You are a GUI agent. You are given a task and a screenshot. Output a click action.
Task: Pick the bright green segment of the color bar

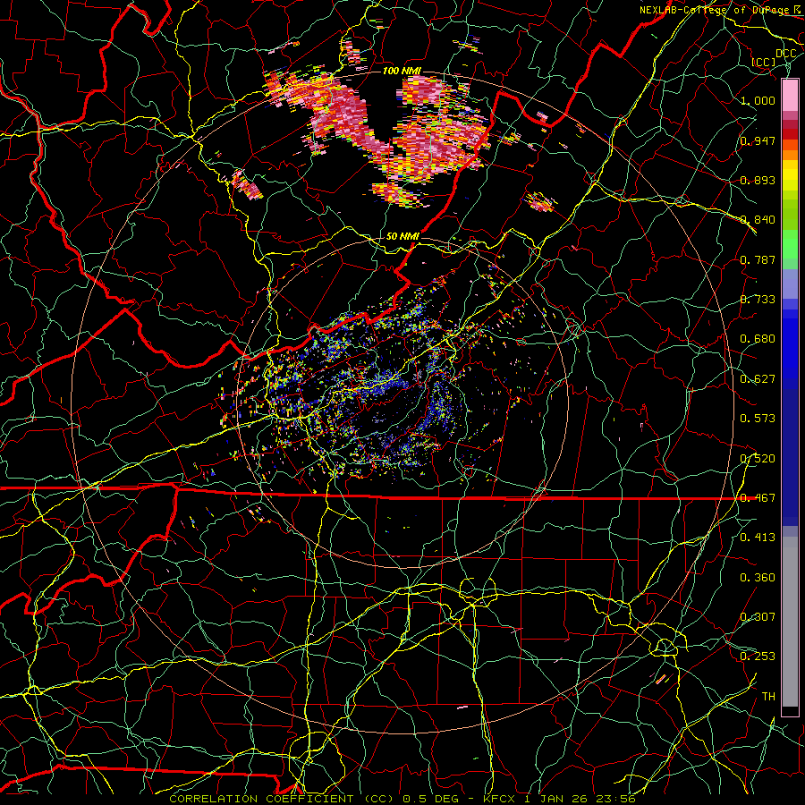(790, 244)
